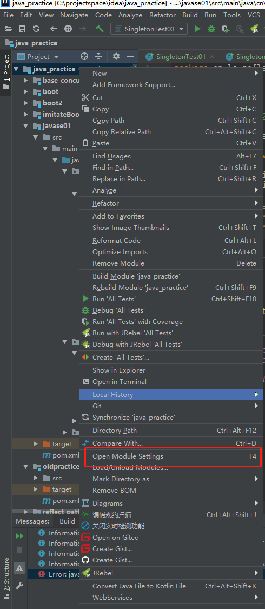This screenshot has width=265, height=609.
Task: Click the wrench settings icon in Messages panel
Action: (x=19, y=585)
